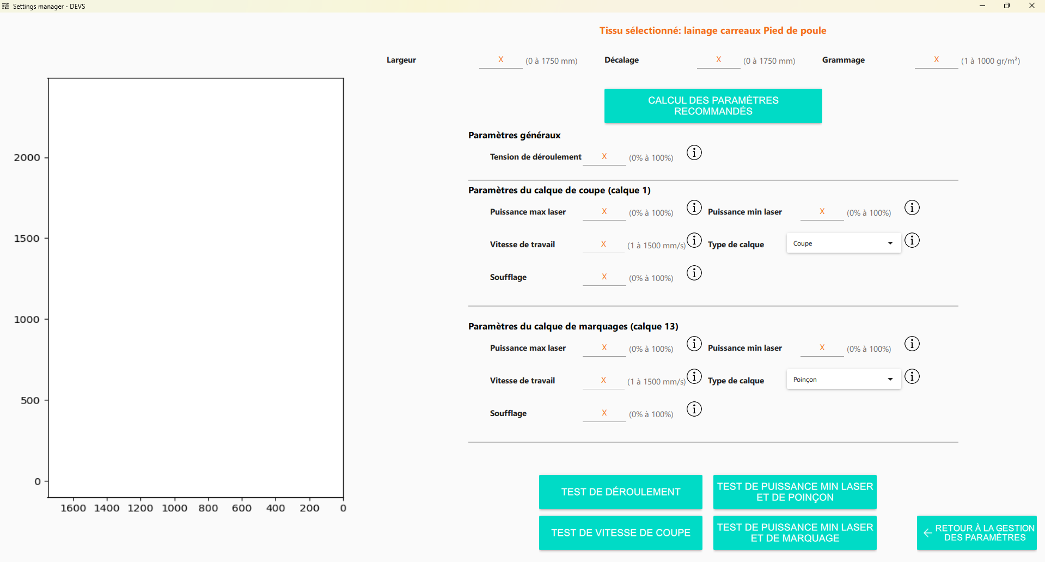Click the Grammage input field

click(x=936, y=60)
